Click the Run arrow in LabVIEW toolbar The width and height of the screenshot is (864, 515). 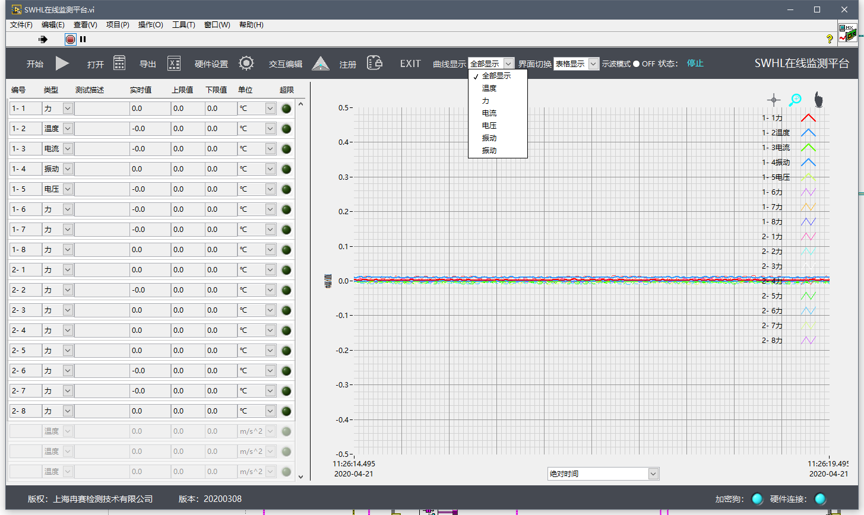[43, 39]
